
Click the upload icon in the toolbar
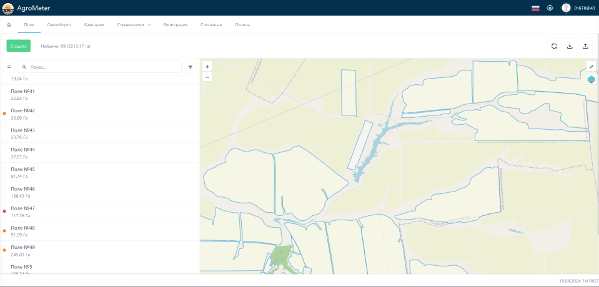tap(585, 46)
